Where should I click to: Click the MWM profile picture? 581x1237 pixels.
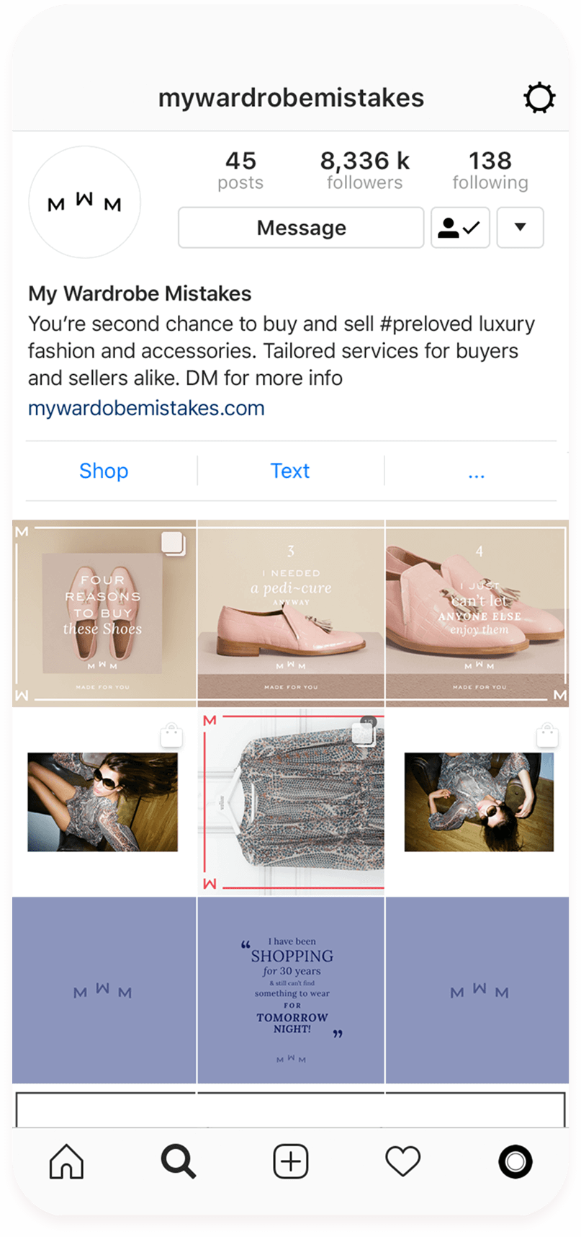tap(84, 202)
